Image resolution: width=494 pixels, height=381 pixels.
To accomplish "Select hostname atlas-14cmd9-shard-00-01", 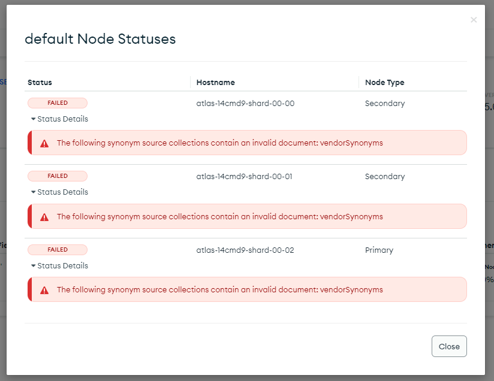I will coord(245,177).
